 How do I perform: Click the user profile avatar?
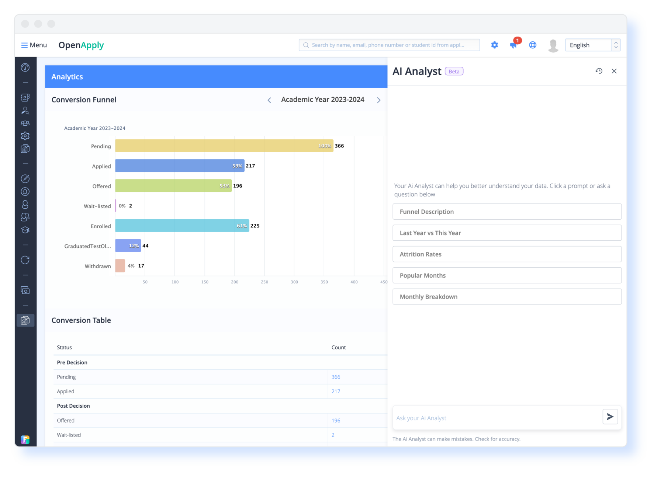coord(553,45)
